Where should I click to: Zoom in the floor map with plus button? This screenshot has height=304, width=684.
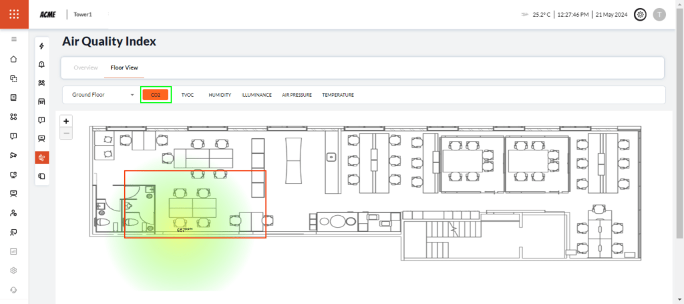pos(66,121)
